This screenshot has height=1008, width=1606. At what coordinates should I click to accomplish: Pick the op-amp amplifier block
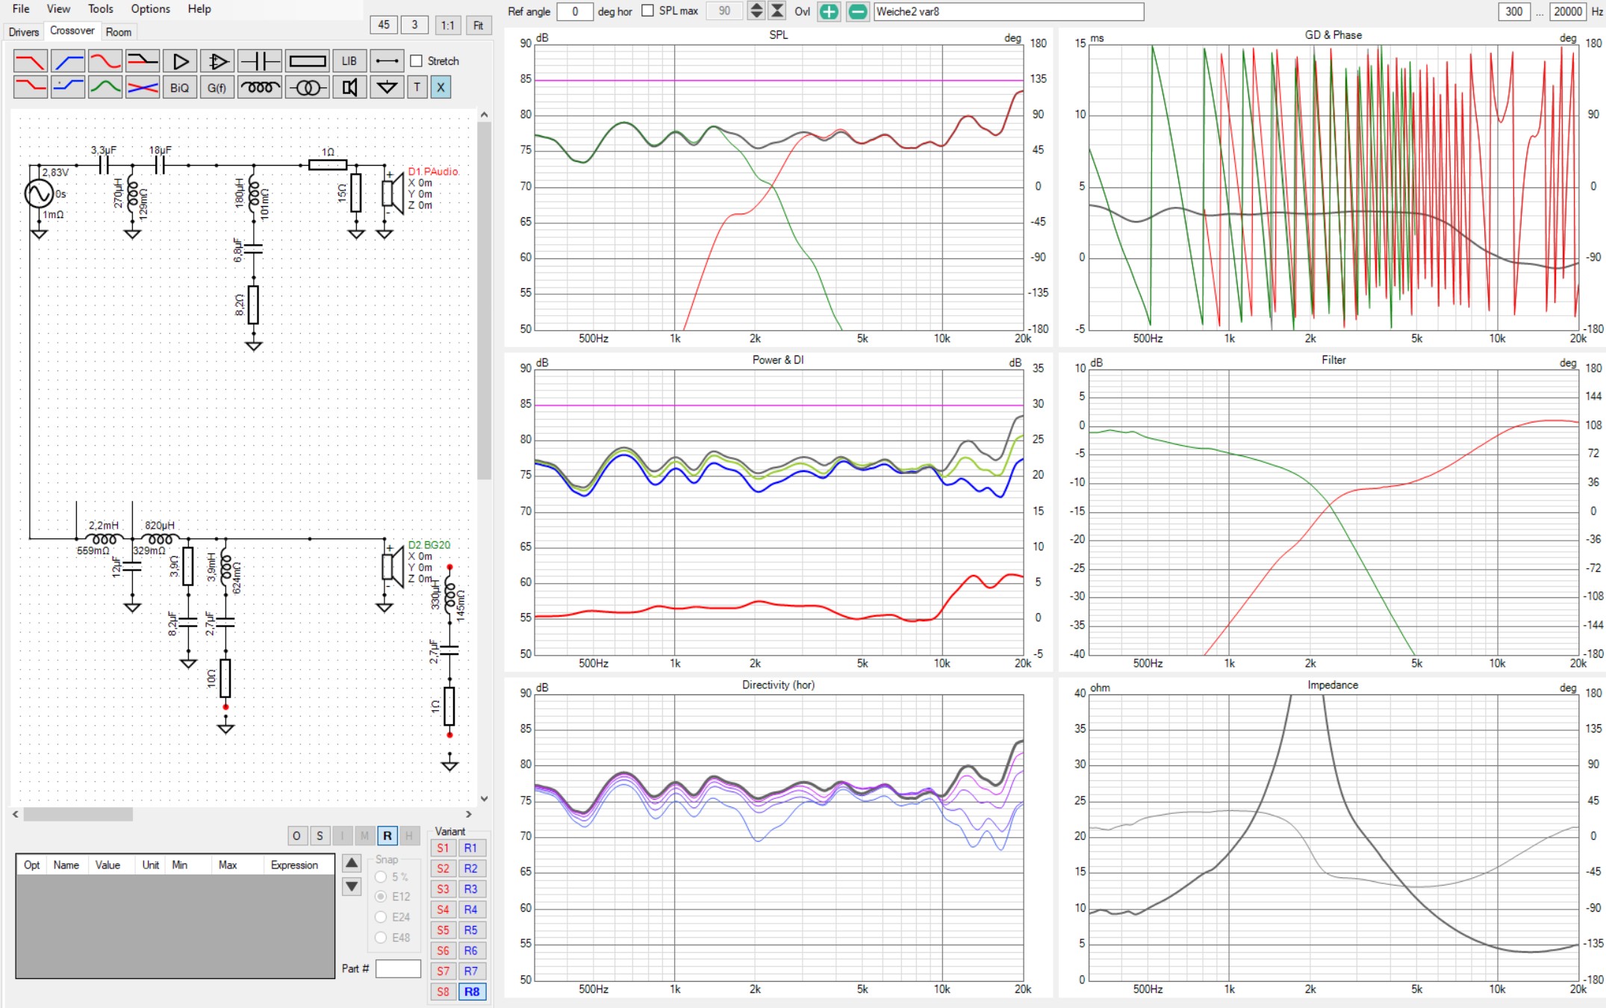(x=217, y=61)
